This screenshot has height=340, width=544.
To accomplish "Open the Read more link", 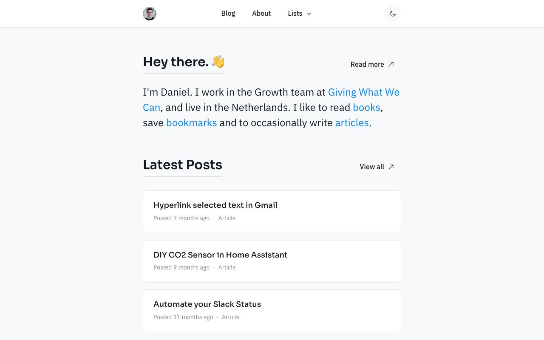I will coord(372,64).
